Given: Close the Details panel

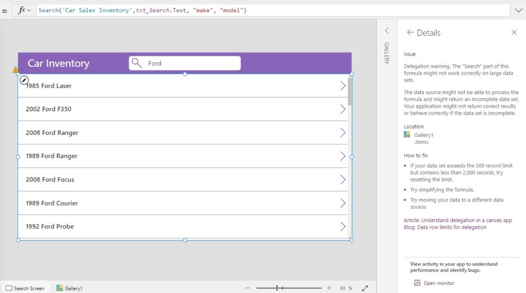Looking at the screenshot, I should [x=514, y=32].
